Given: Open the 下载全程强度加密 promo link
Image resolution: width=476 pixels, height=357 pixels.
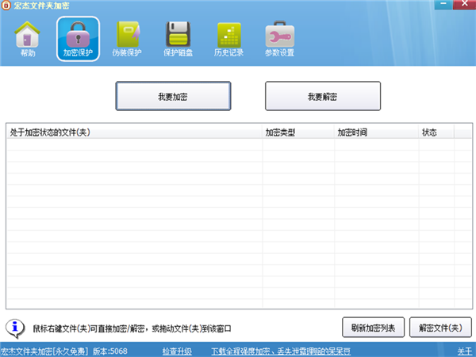Looking at the screenshot, I should click(281, 351).
